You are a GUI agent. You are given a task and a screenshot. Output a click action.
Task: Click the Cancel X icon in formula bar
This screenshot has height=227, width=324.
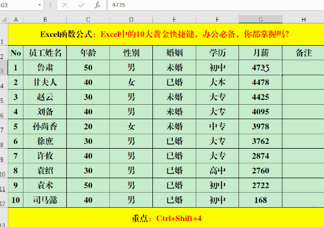(65, 5)
